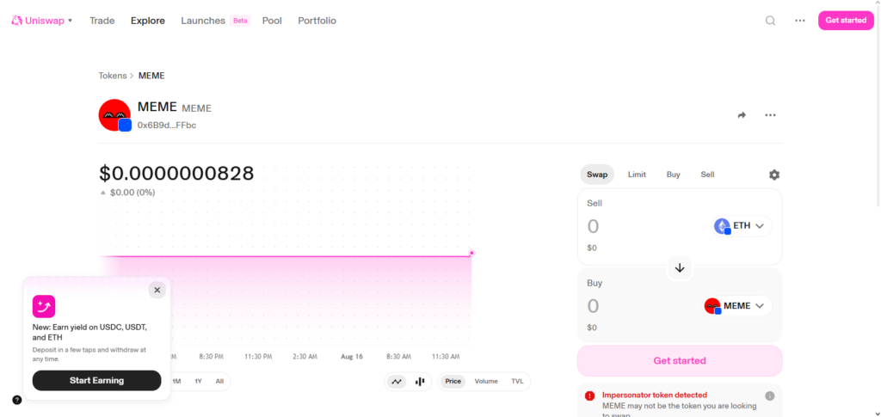Click the Aug 16 axis label
Viewport: 881px width, 417px height.
point(352,357)
